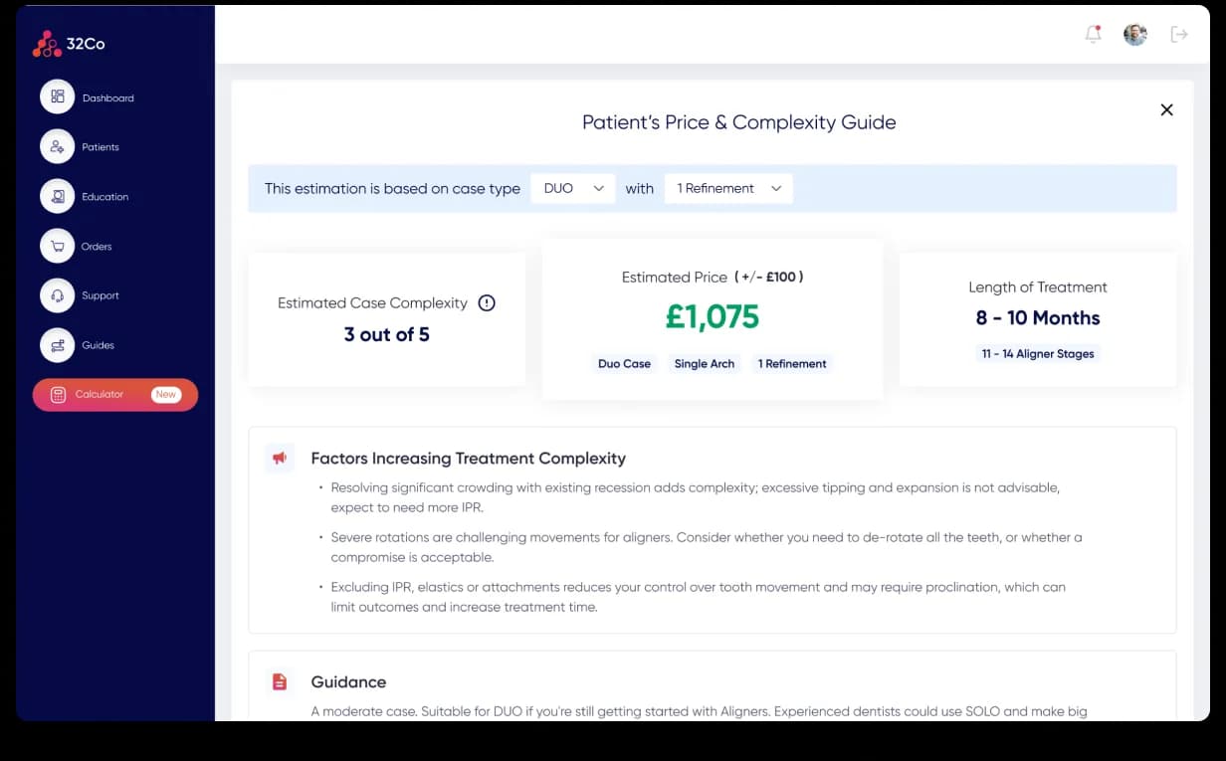This screenshot has height=761, width=1226.
Task: Click the 32Co logo icon
Action: [x=47, y=44]
